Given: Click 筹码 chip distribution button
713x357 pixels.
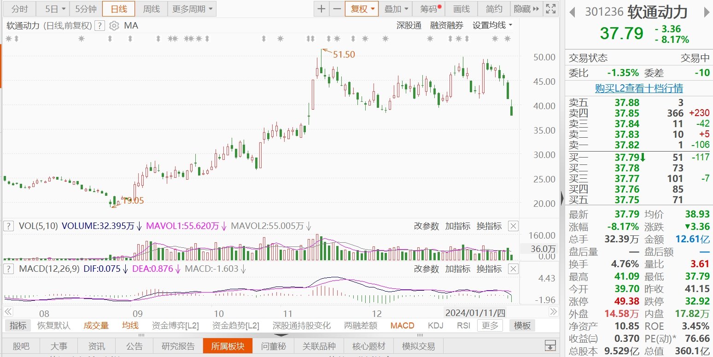Looking at the screenshot, I should (430, 9).
